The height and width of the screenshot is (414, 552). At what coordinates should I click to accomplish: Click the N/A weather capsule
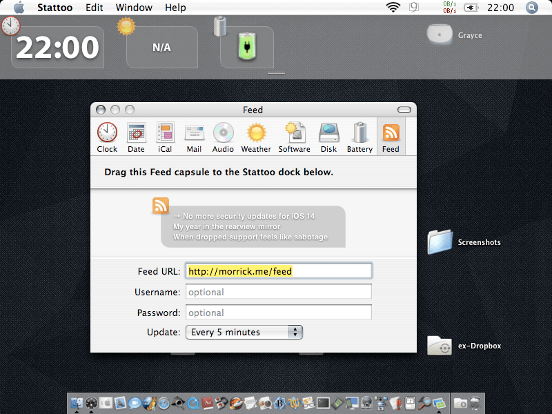pos(162,48)
